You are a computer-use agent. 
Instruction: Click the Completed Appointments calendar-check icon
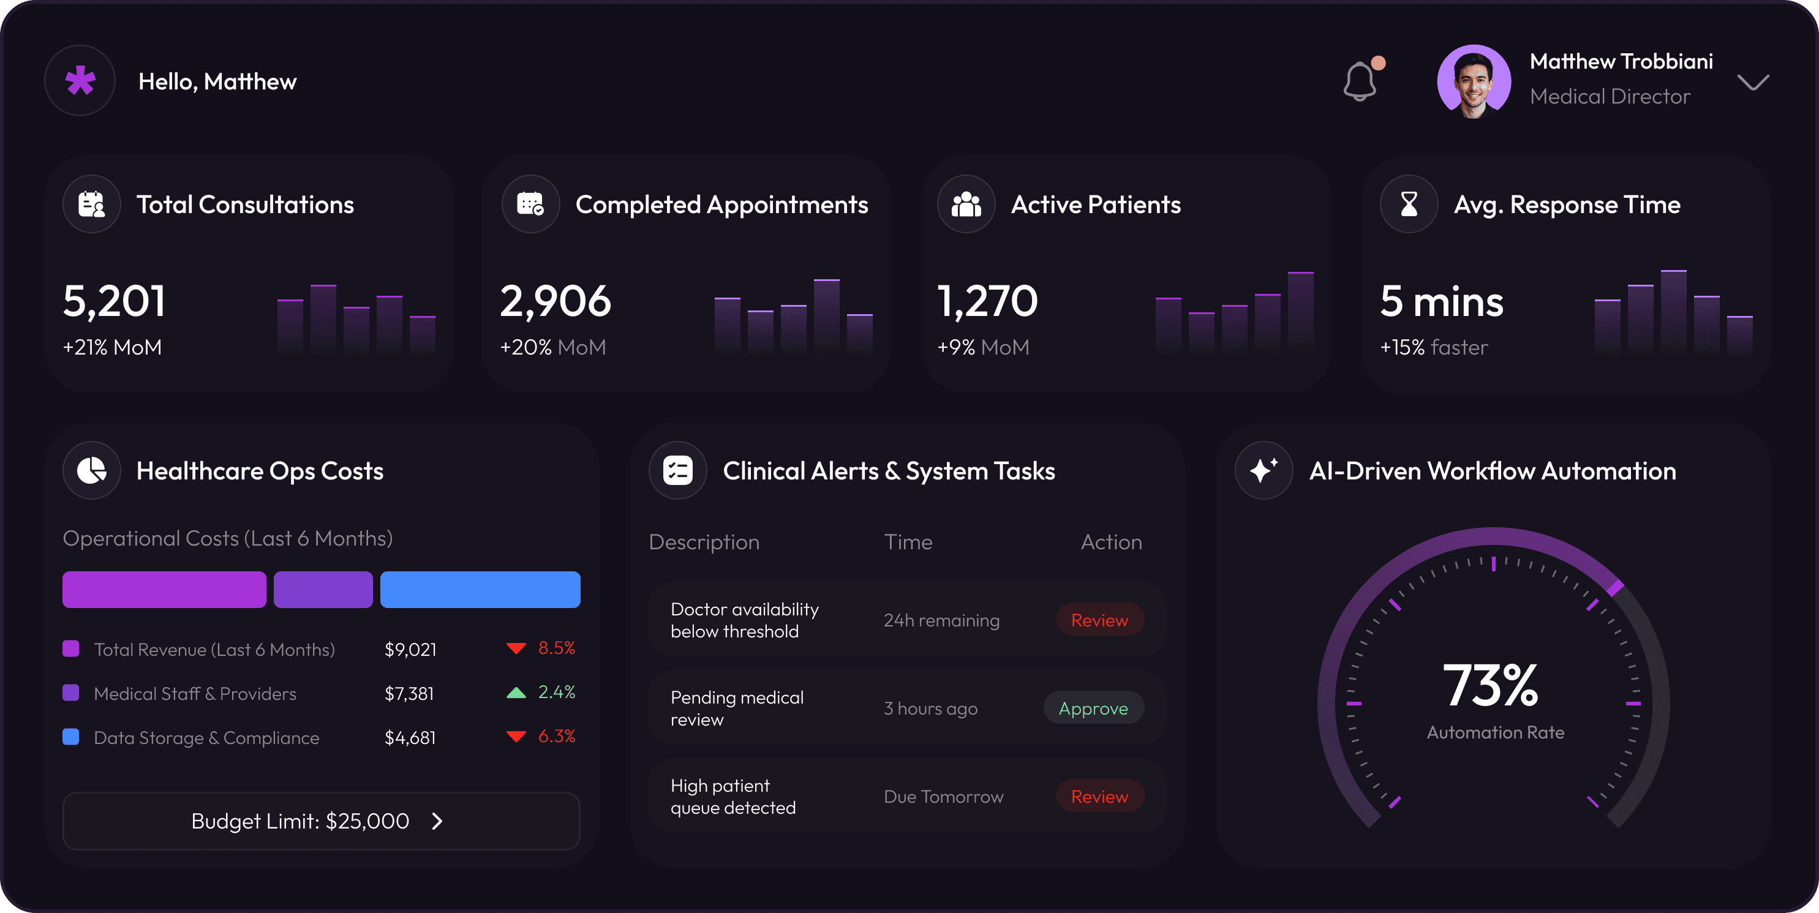point(530,204)
